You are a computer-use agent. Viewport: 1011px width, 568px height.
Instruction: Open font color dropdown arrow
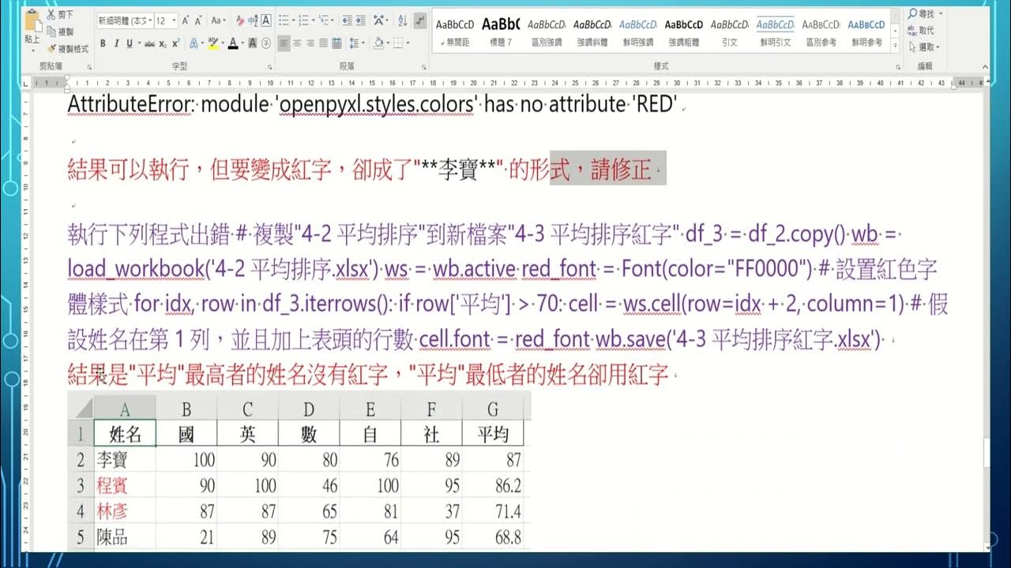(242, 43)
